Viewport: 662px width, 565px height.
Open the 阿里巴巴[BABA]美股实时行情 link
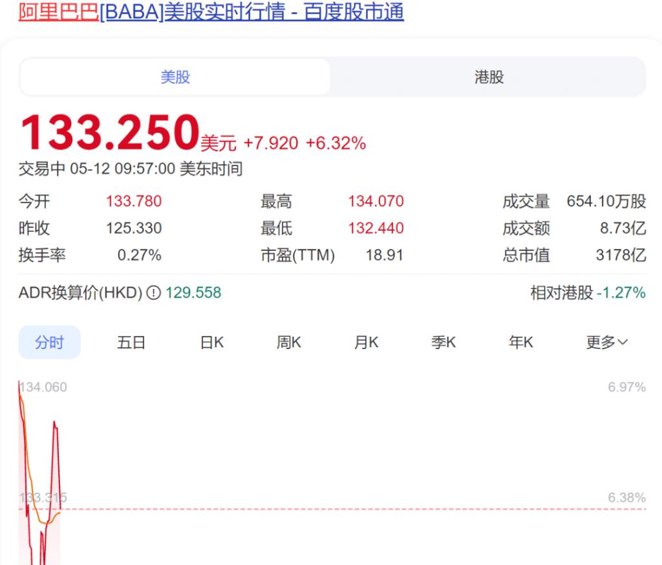[x=211, y=12]
